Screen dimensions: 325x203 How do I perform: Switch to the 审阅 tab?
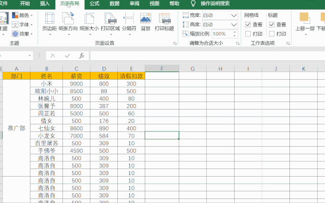point(135,4)
